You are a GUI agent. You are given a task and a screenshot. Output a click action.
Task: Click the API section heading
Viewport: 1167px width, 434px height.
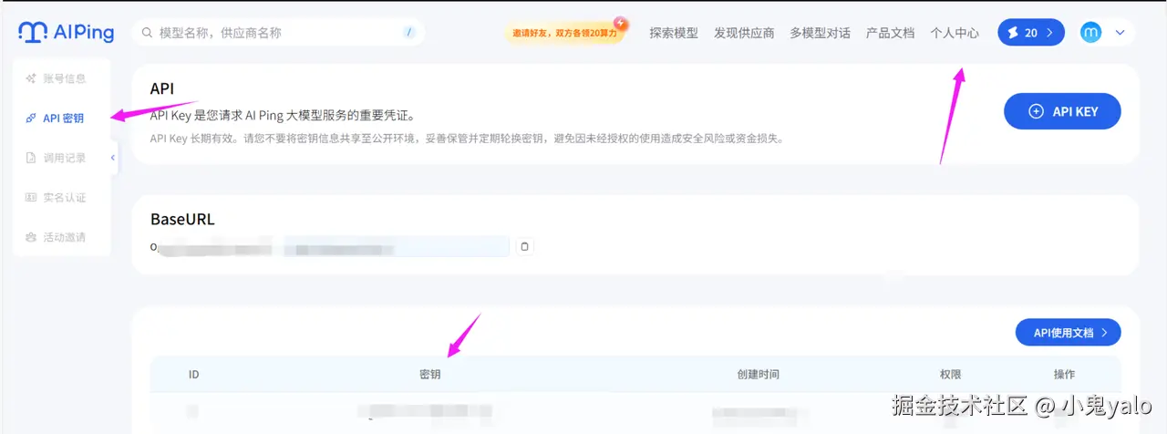pyautogui.click(x=161, y=88)
